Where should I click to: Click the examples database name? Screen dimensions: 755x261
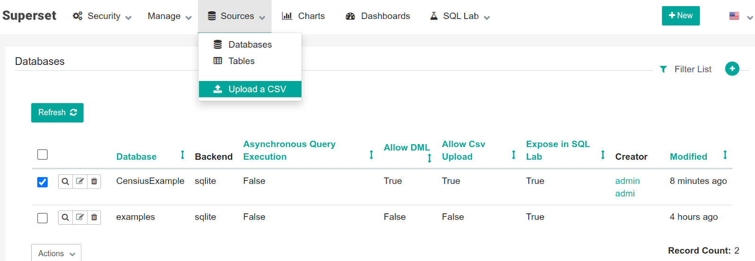(135, 217)
